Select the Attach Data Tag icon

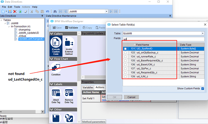56,96
